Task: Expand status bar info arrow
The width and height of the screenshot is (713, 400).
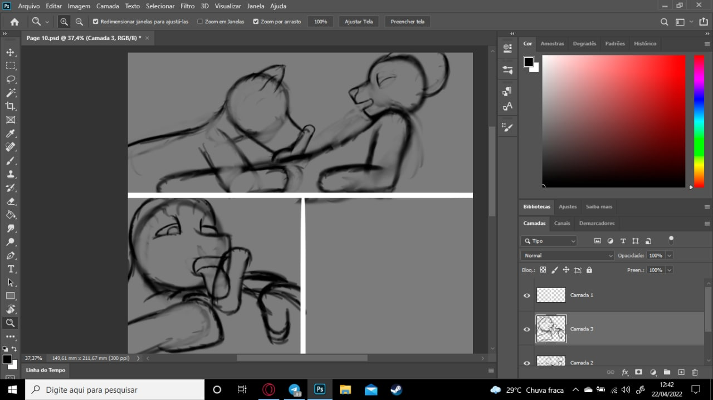Action: point(138,358)
